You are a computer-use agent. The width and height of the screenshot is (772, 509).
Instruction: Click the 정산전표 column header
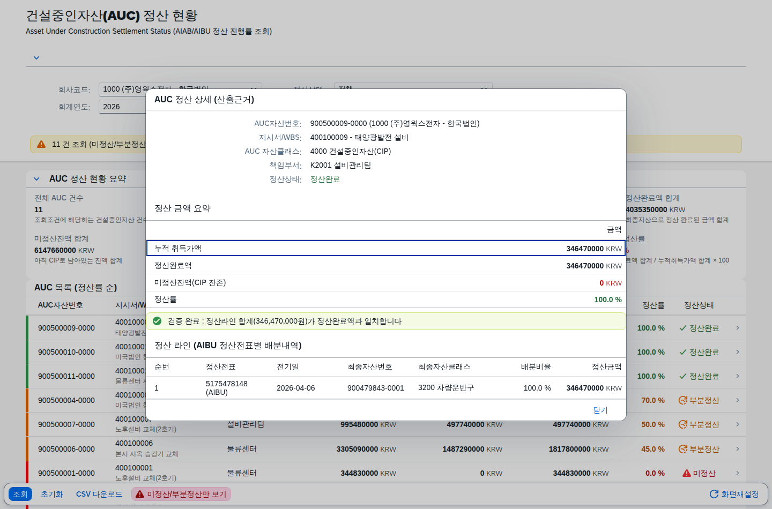point(221,367)
